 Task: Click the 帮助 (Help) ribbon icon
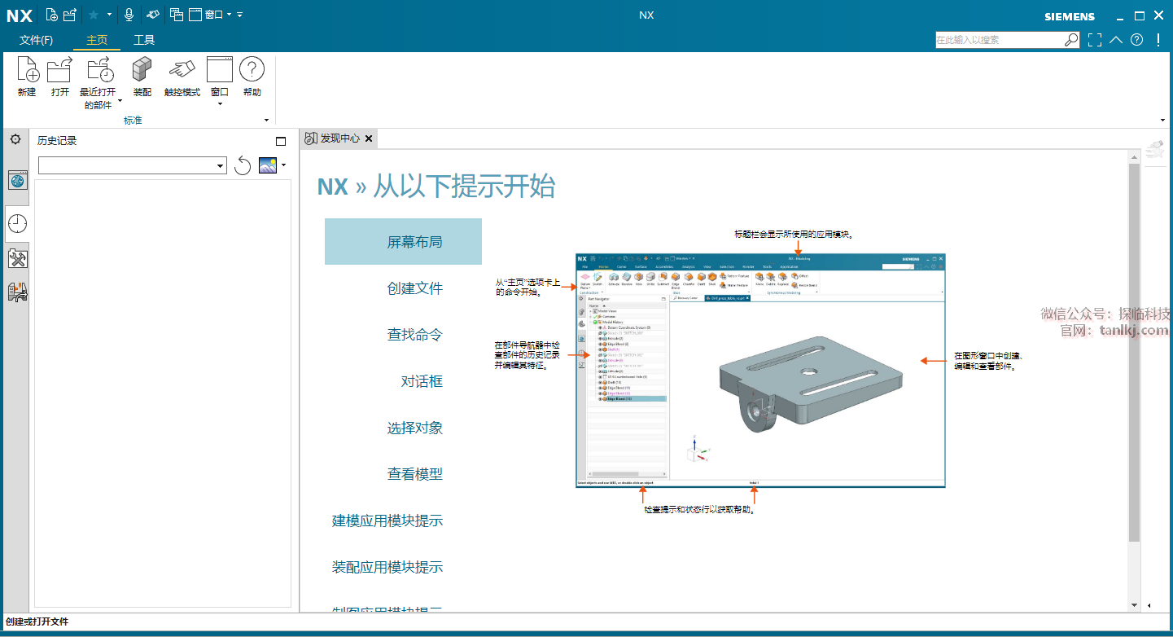click(252, 71)
